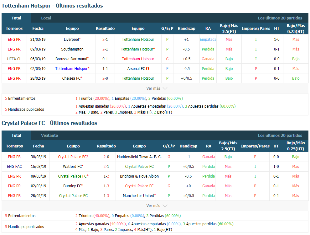The width and height of the screenshot is (310, 235).
Task: Click the red card icon next to Arsenal FC
Action: pyautogui.click(x=147, y=69)
